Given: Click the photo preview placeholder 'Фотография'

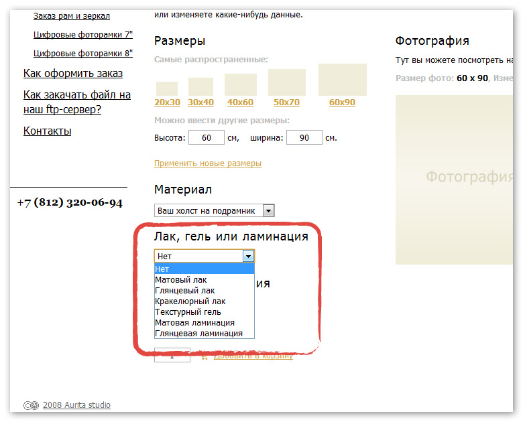Looking at the screenshot, I should point(455,180).
